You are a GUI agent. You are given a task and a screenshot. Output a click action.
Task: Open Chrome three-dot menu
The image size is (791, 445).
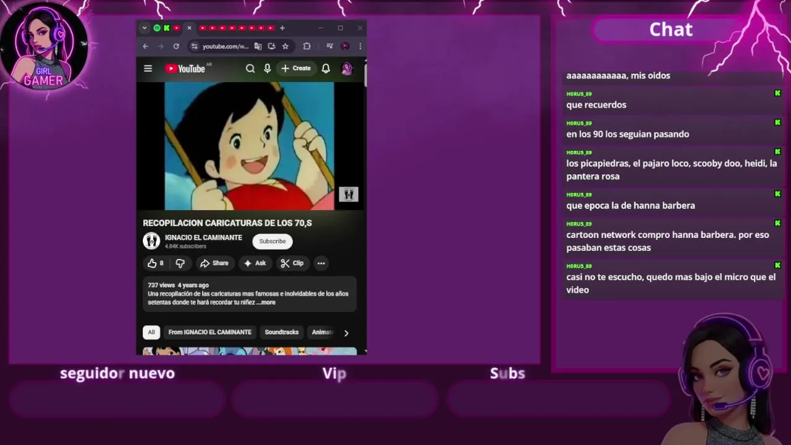coord(360,46)
